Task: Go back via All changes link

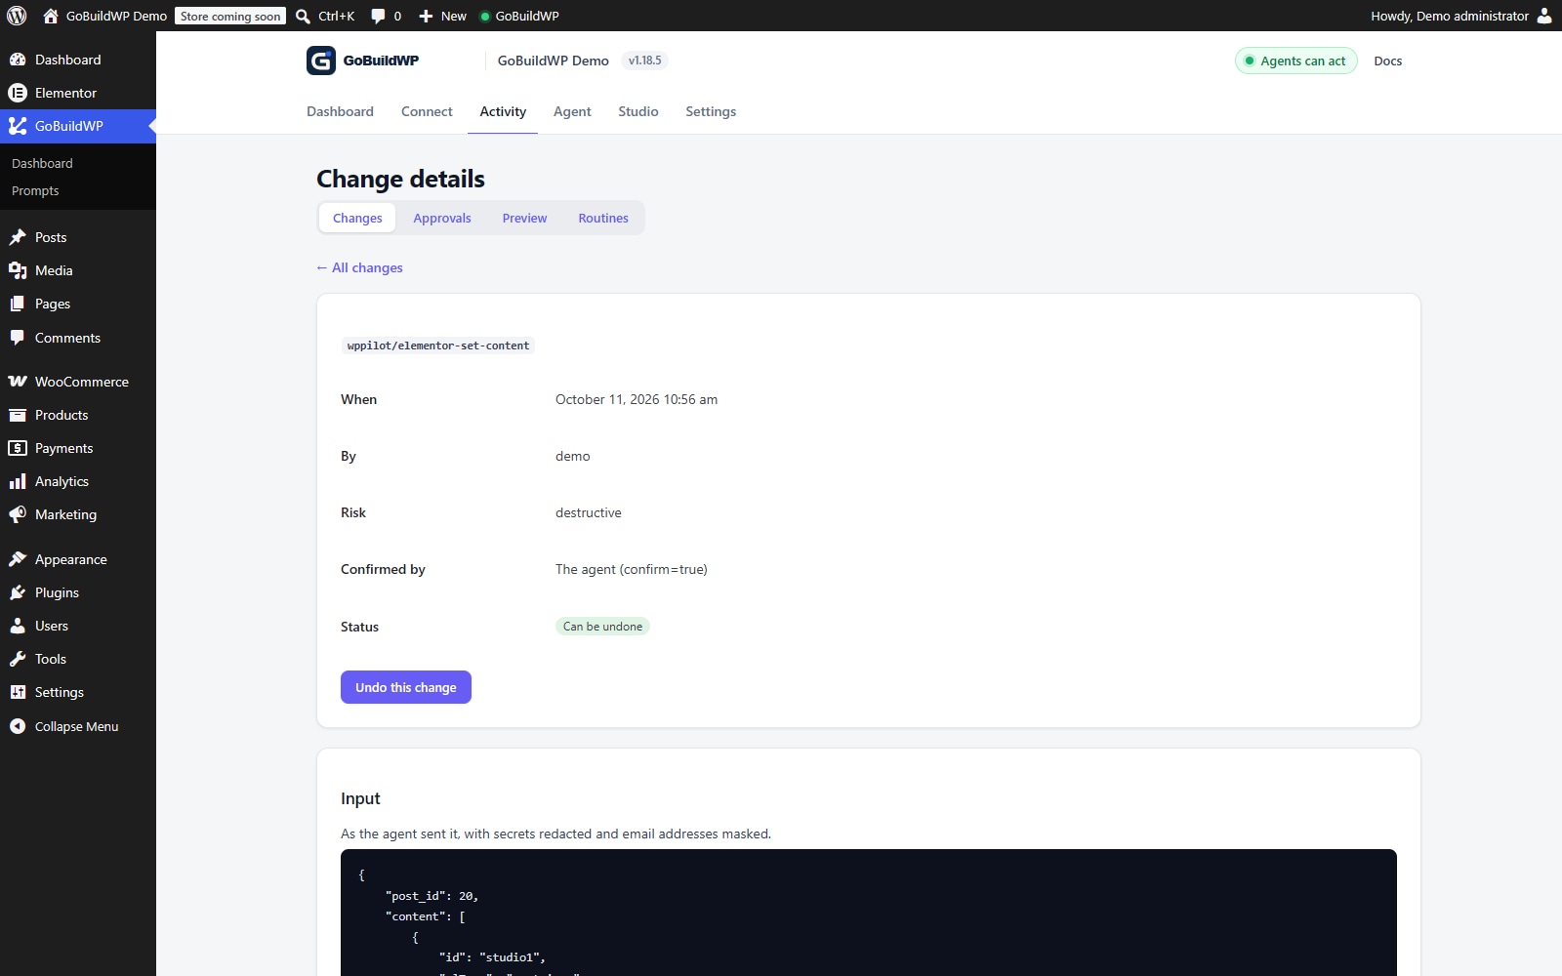Action: click(359, 267)
